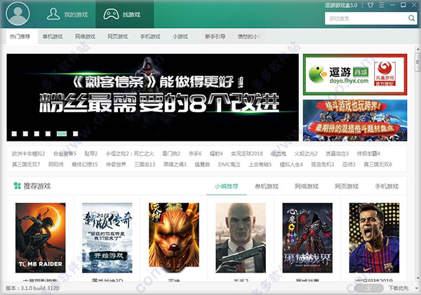
Task: Select the 小游戏 tab
Action: point(180,36)
